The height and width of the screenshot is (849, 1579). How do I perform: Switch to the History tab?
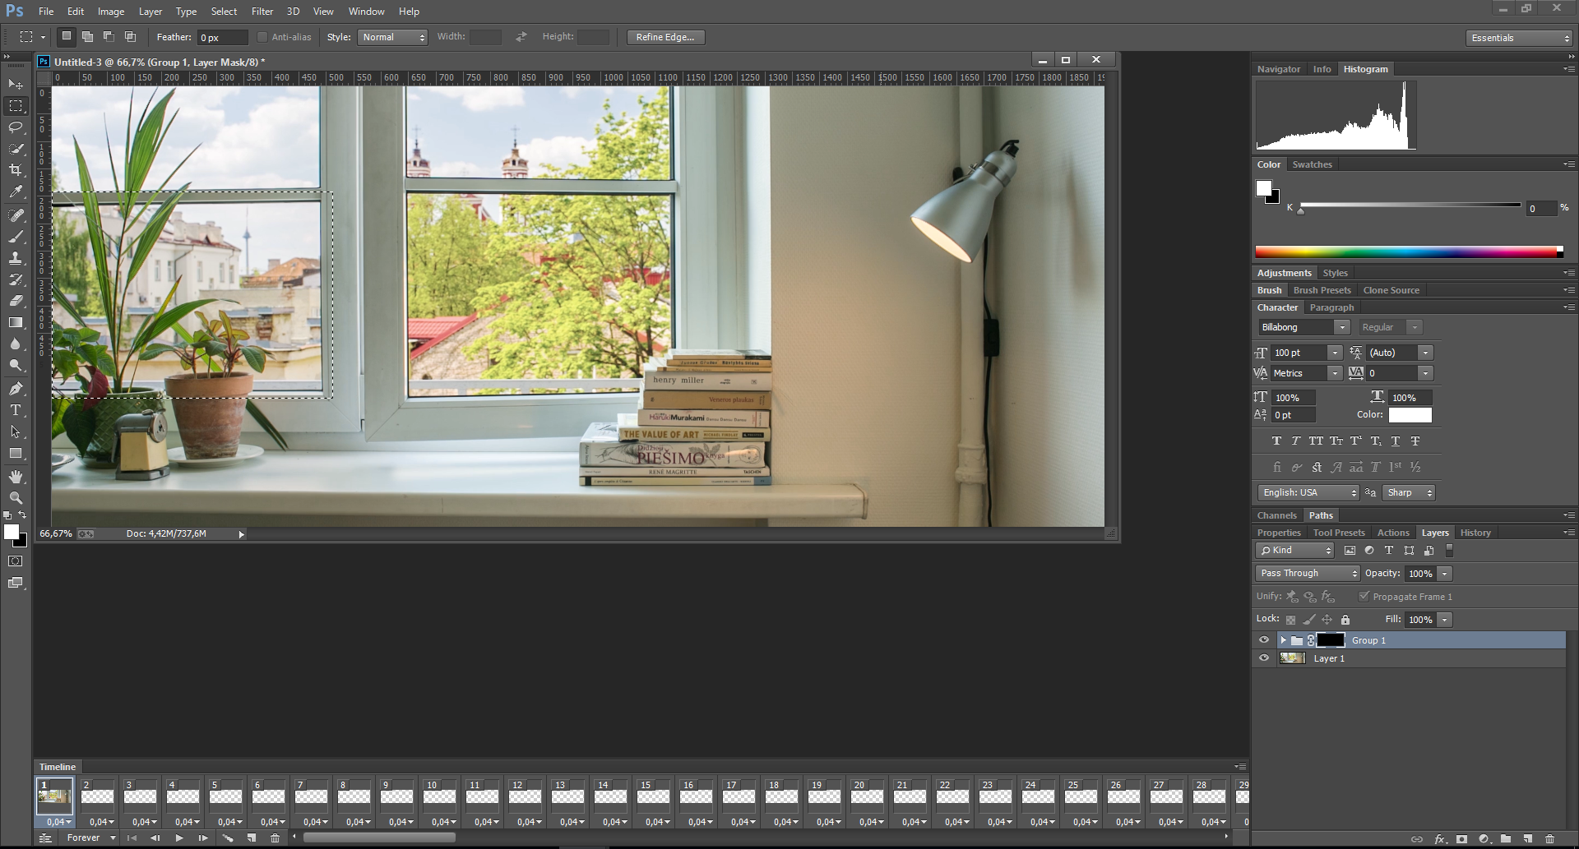(x=1475, y=533)
